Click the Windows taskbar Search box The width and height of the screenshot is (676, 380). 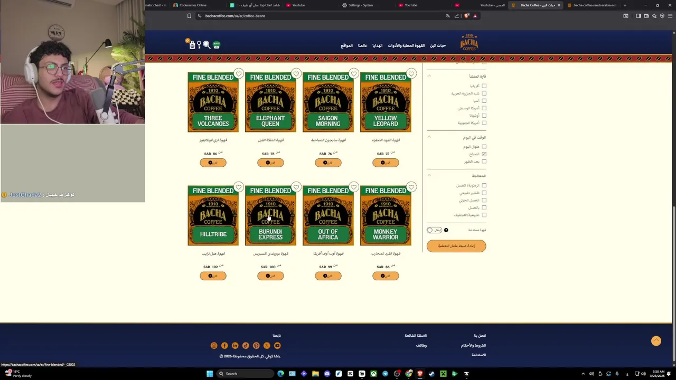pos(246,374)
